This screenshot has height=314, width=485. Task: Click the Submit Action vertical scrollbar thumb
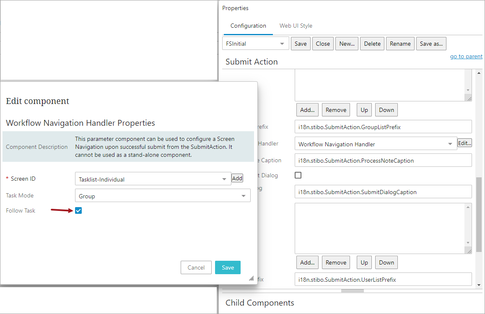(x=479, y=214)
